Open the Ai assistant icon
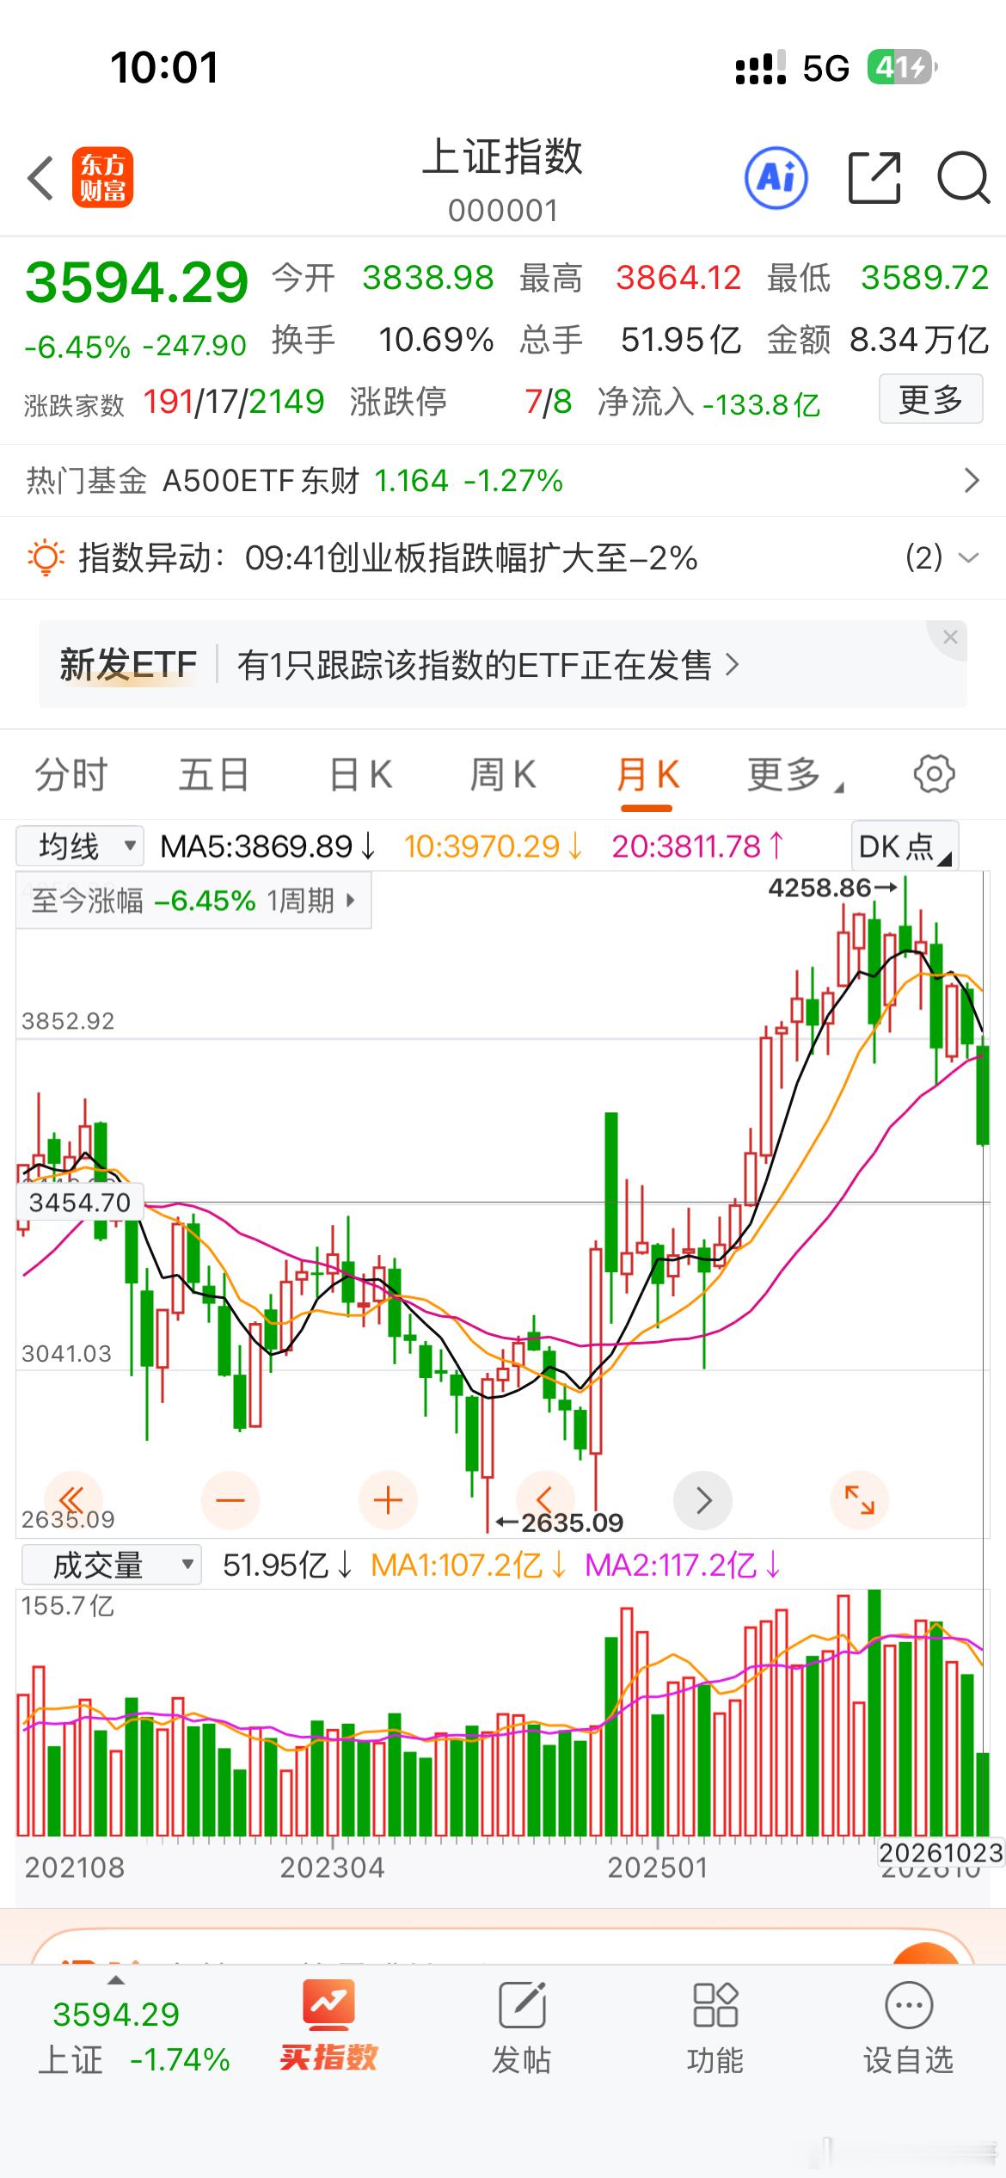The width and height of the screenshot is (1006, 2178). tap(776, 178)
